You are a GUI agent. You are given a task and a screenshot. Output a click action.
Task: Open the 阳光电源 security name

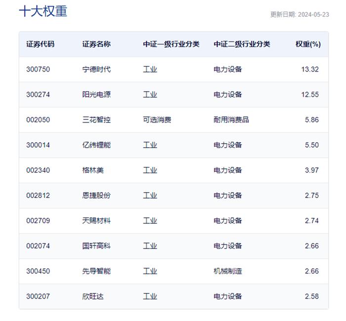pos(96,94)
